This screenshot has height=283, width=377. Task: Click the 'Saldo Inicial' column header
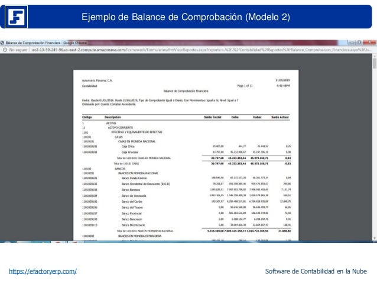point(213,118)
